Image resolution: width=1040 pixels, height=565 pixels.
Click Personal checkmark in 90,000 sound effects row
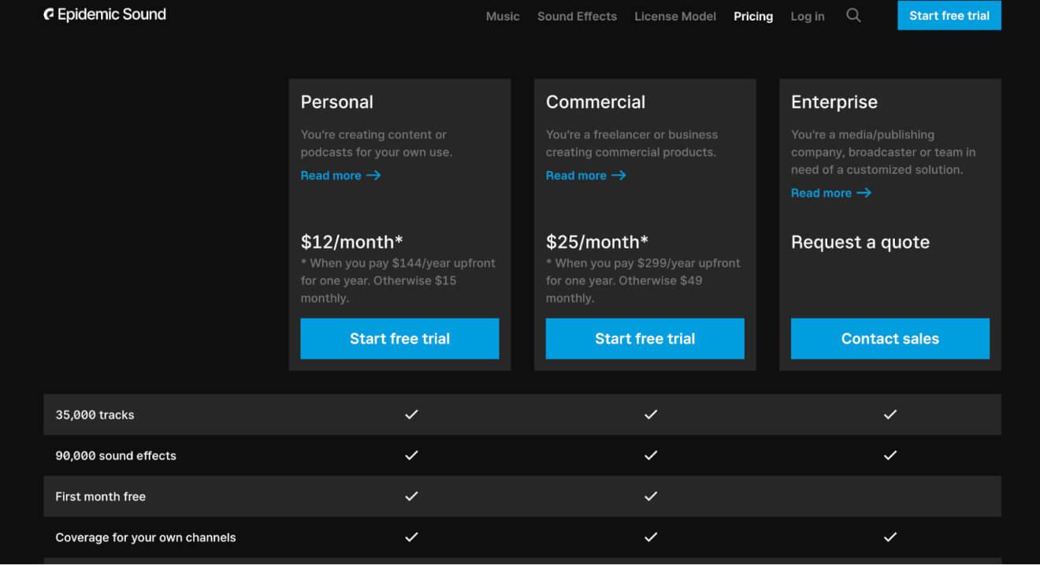411,455
